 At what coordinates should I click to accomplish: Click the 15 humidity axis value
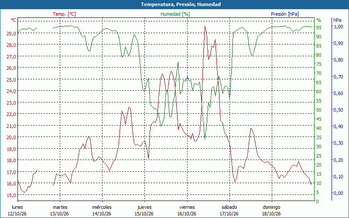coord(319,174)
